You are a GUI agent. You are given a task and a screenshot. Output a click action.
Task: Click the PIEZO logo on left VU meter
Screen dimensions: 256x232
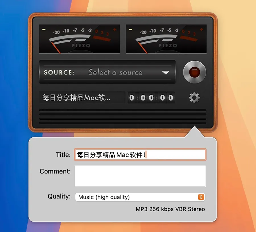(80, 46)
